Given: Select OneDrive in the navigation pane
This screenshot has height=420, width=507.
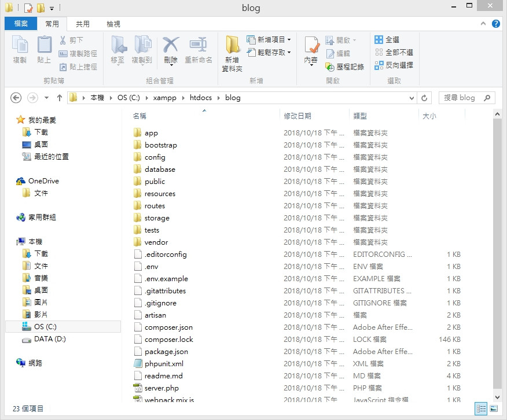Looking at the screenshot, I should click(x=43, y=181).
